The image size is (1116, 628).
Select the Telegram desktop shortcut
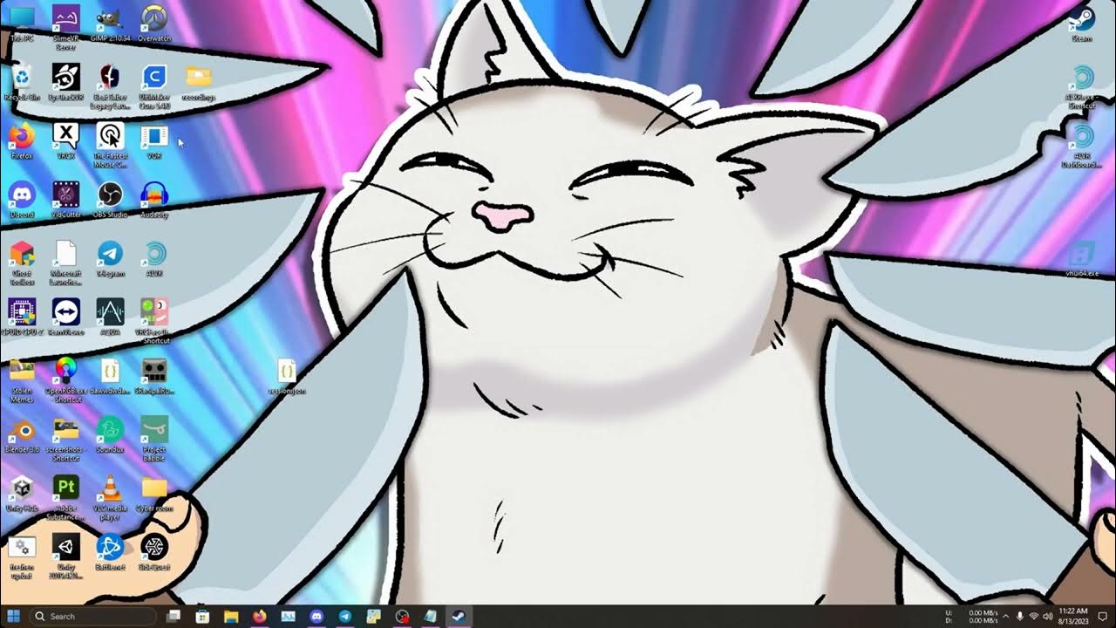pos(110,257)
